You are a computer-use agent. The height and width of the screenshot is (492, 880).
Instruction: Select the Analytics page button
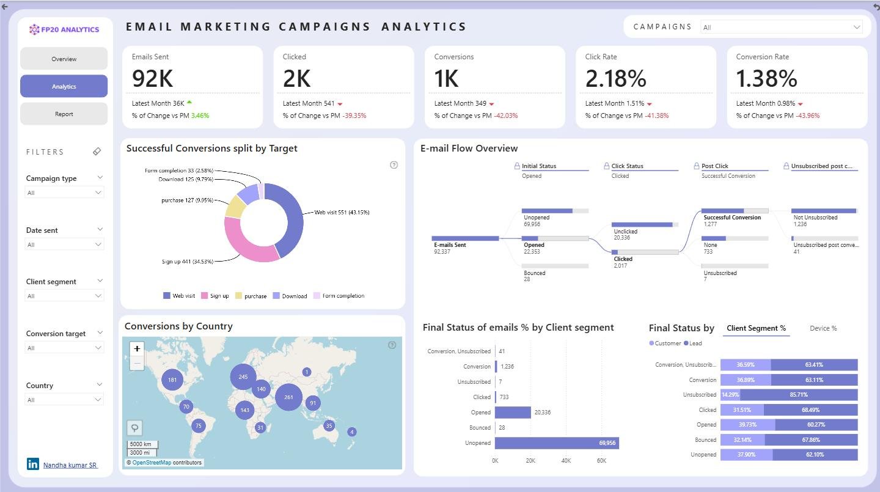(64, 86)
